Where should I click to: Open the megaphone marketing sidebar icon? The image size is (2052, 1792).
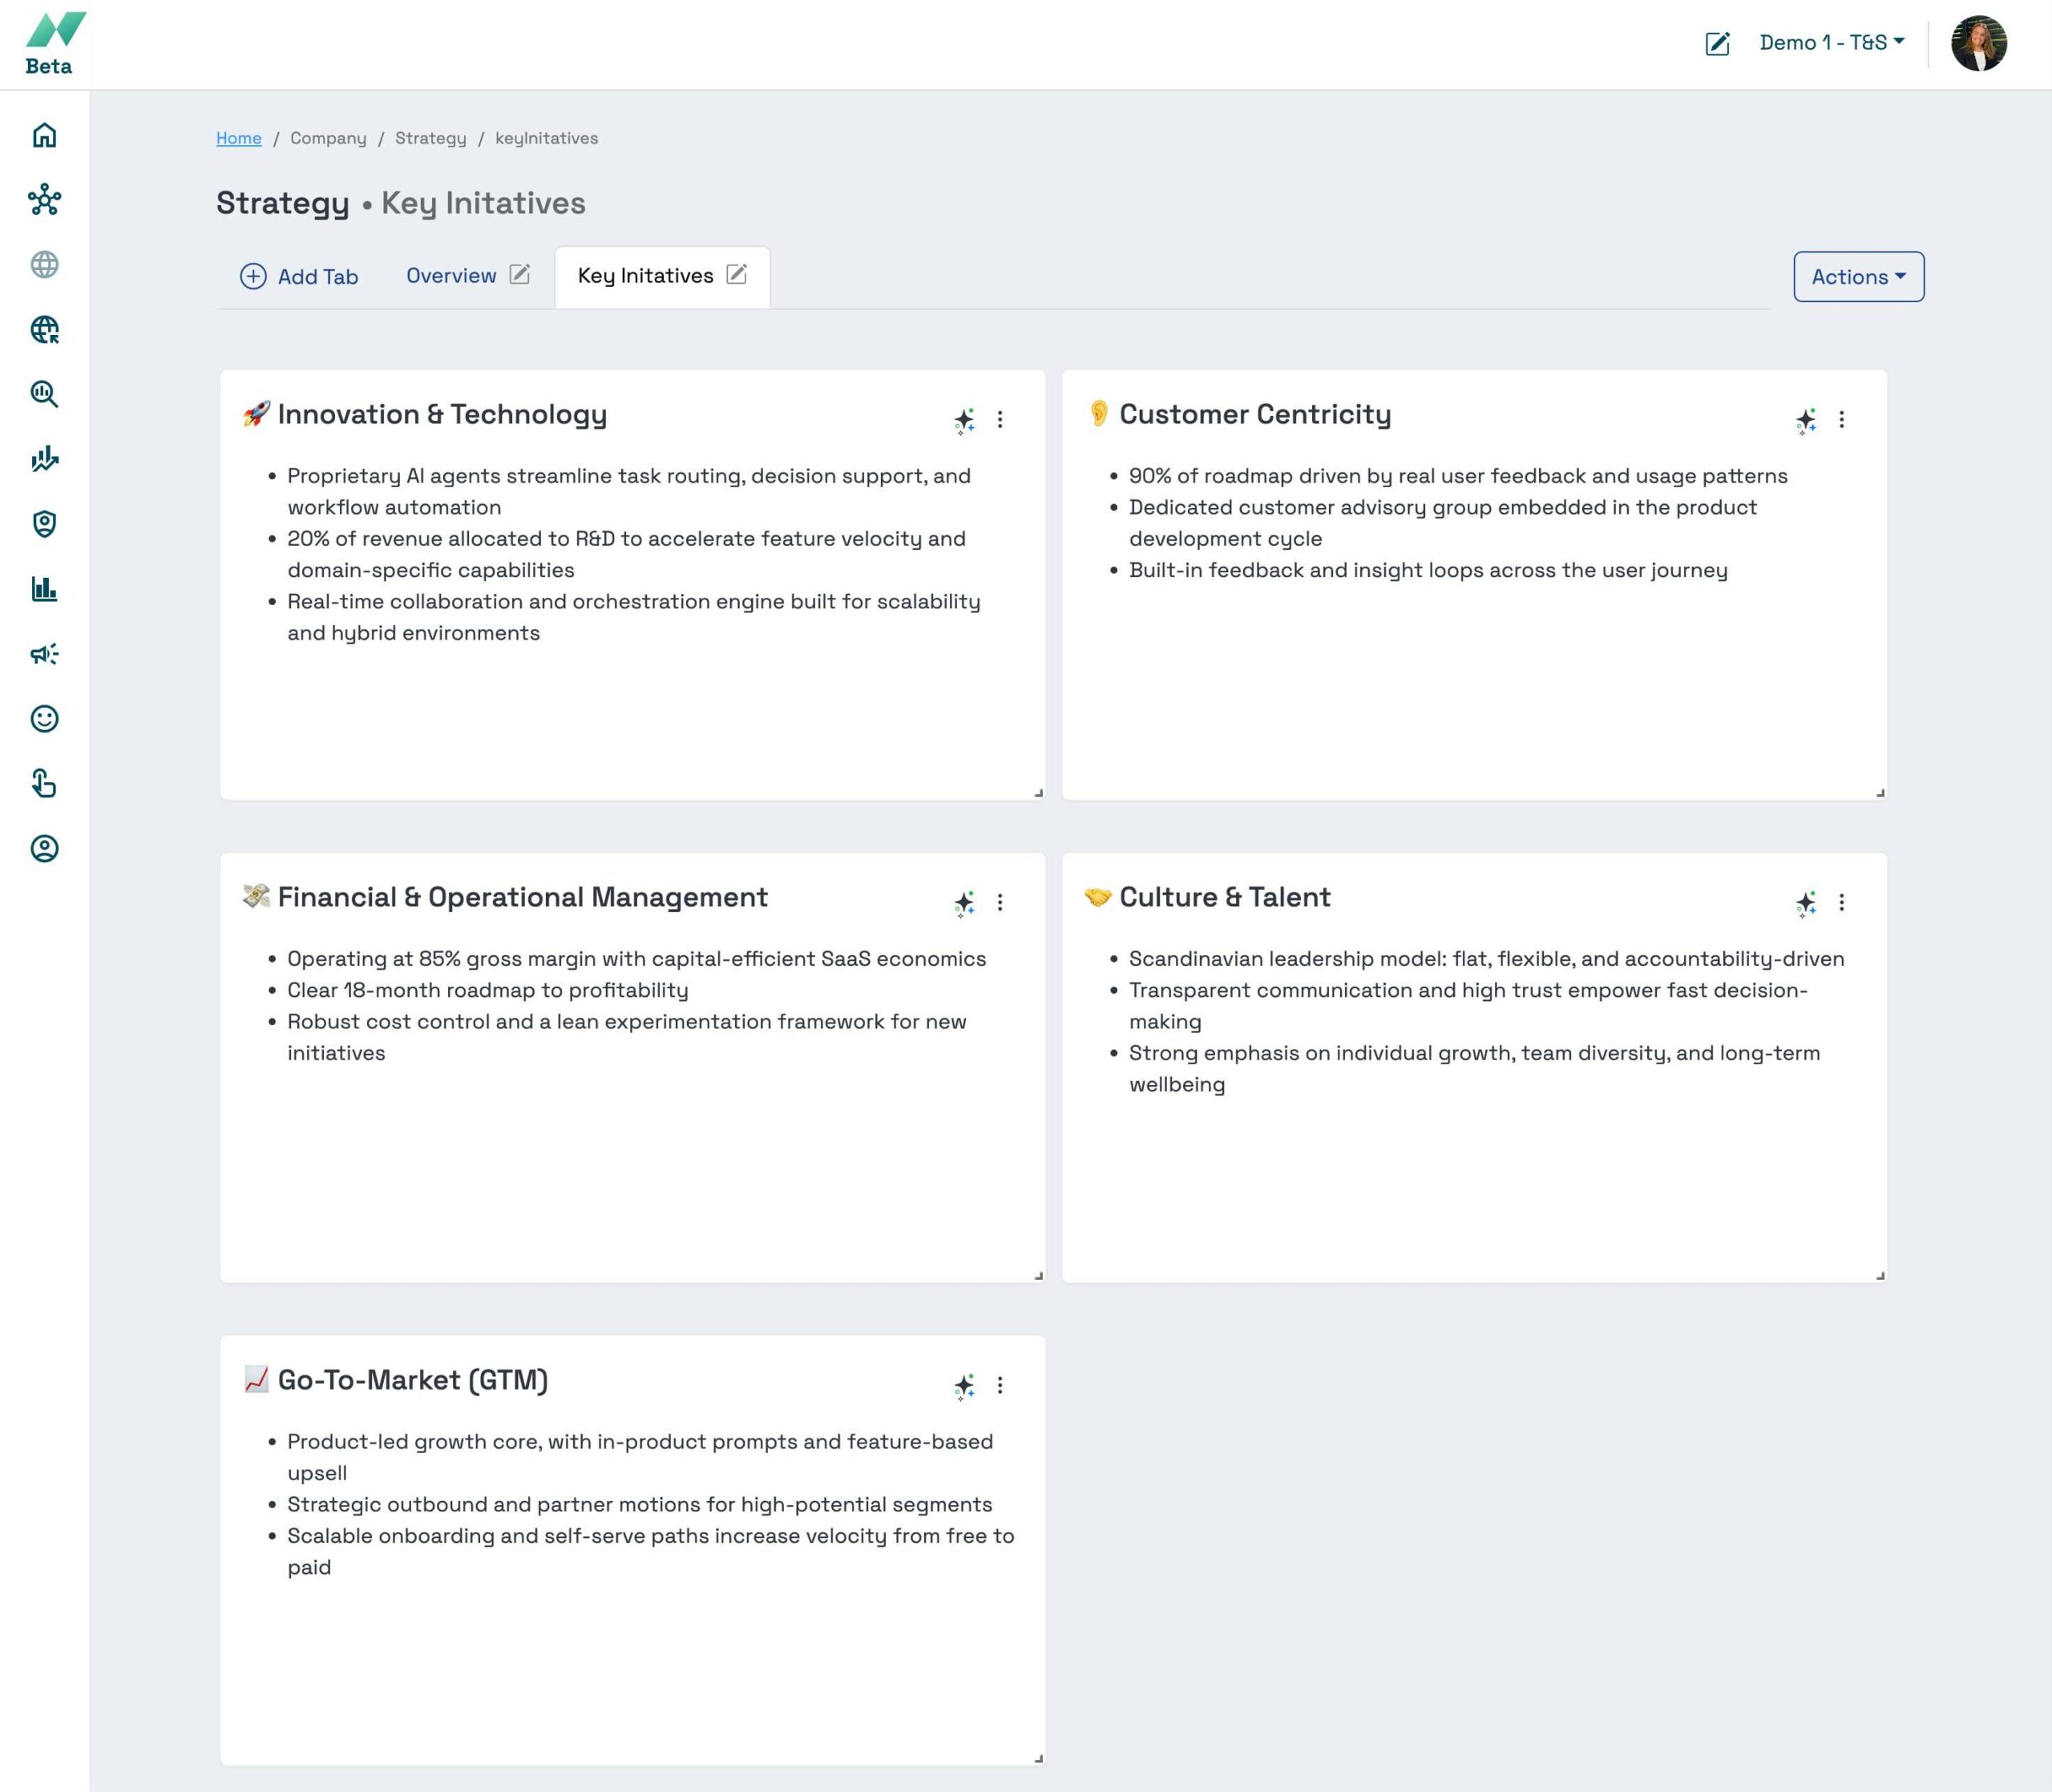pyautogui.click(x=44, y=654)
